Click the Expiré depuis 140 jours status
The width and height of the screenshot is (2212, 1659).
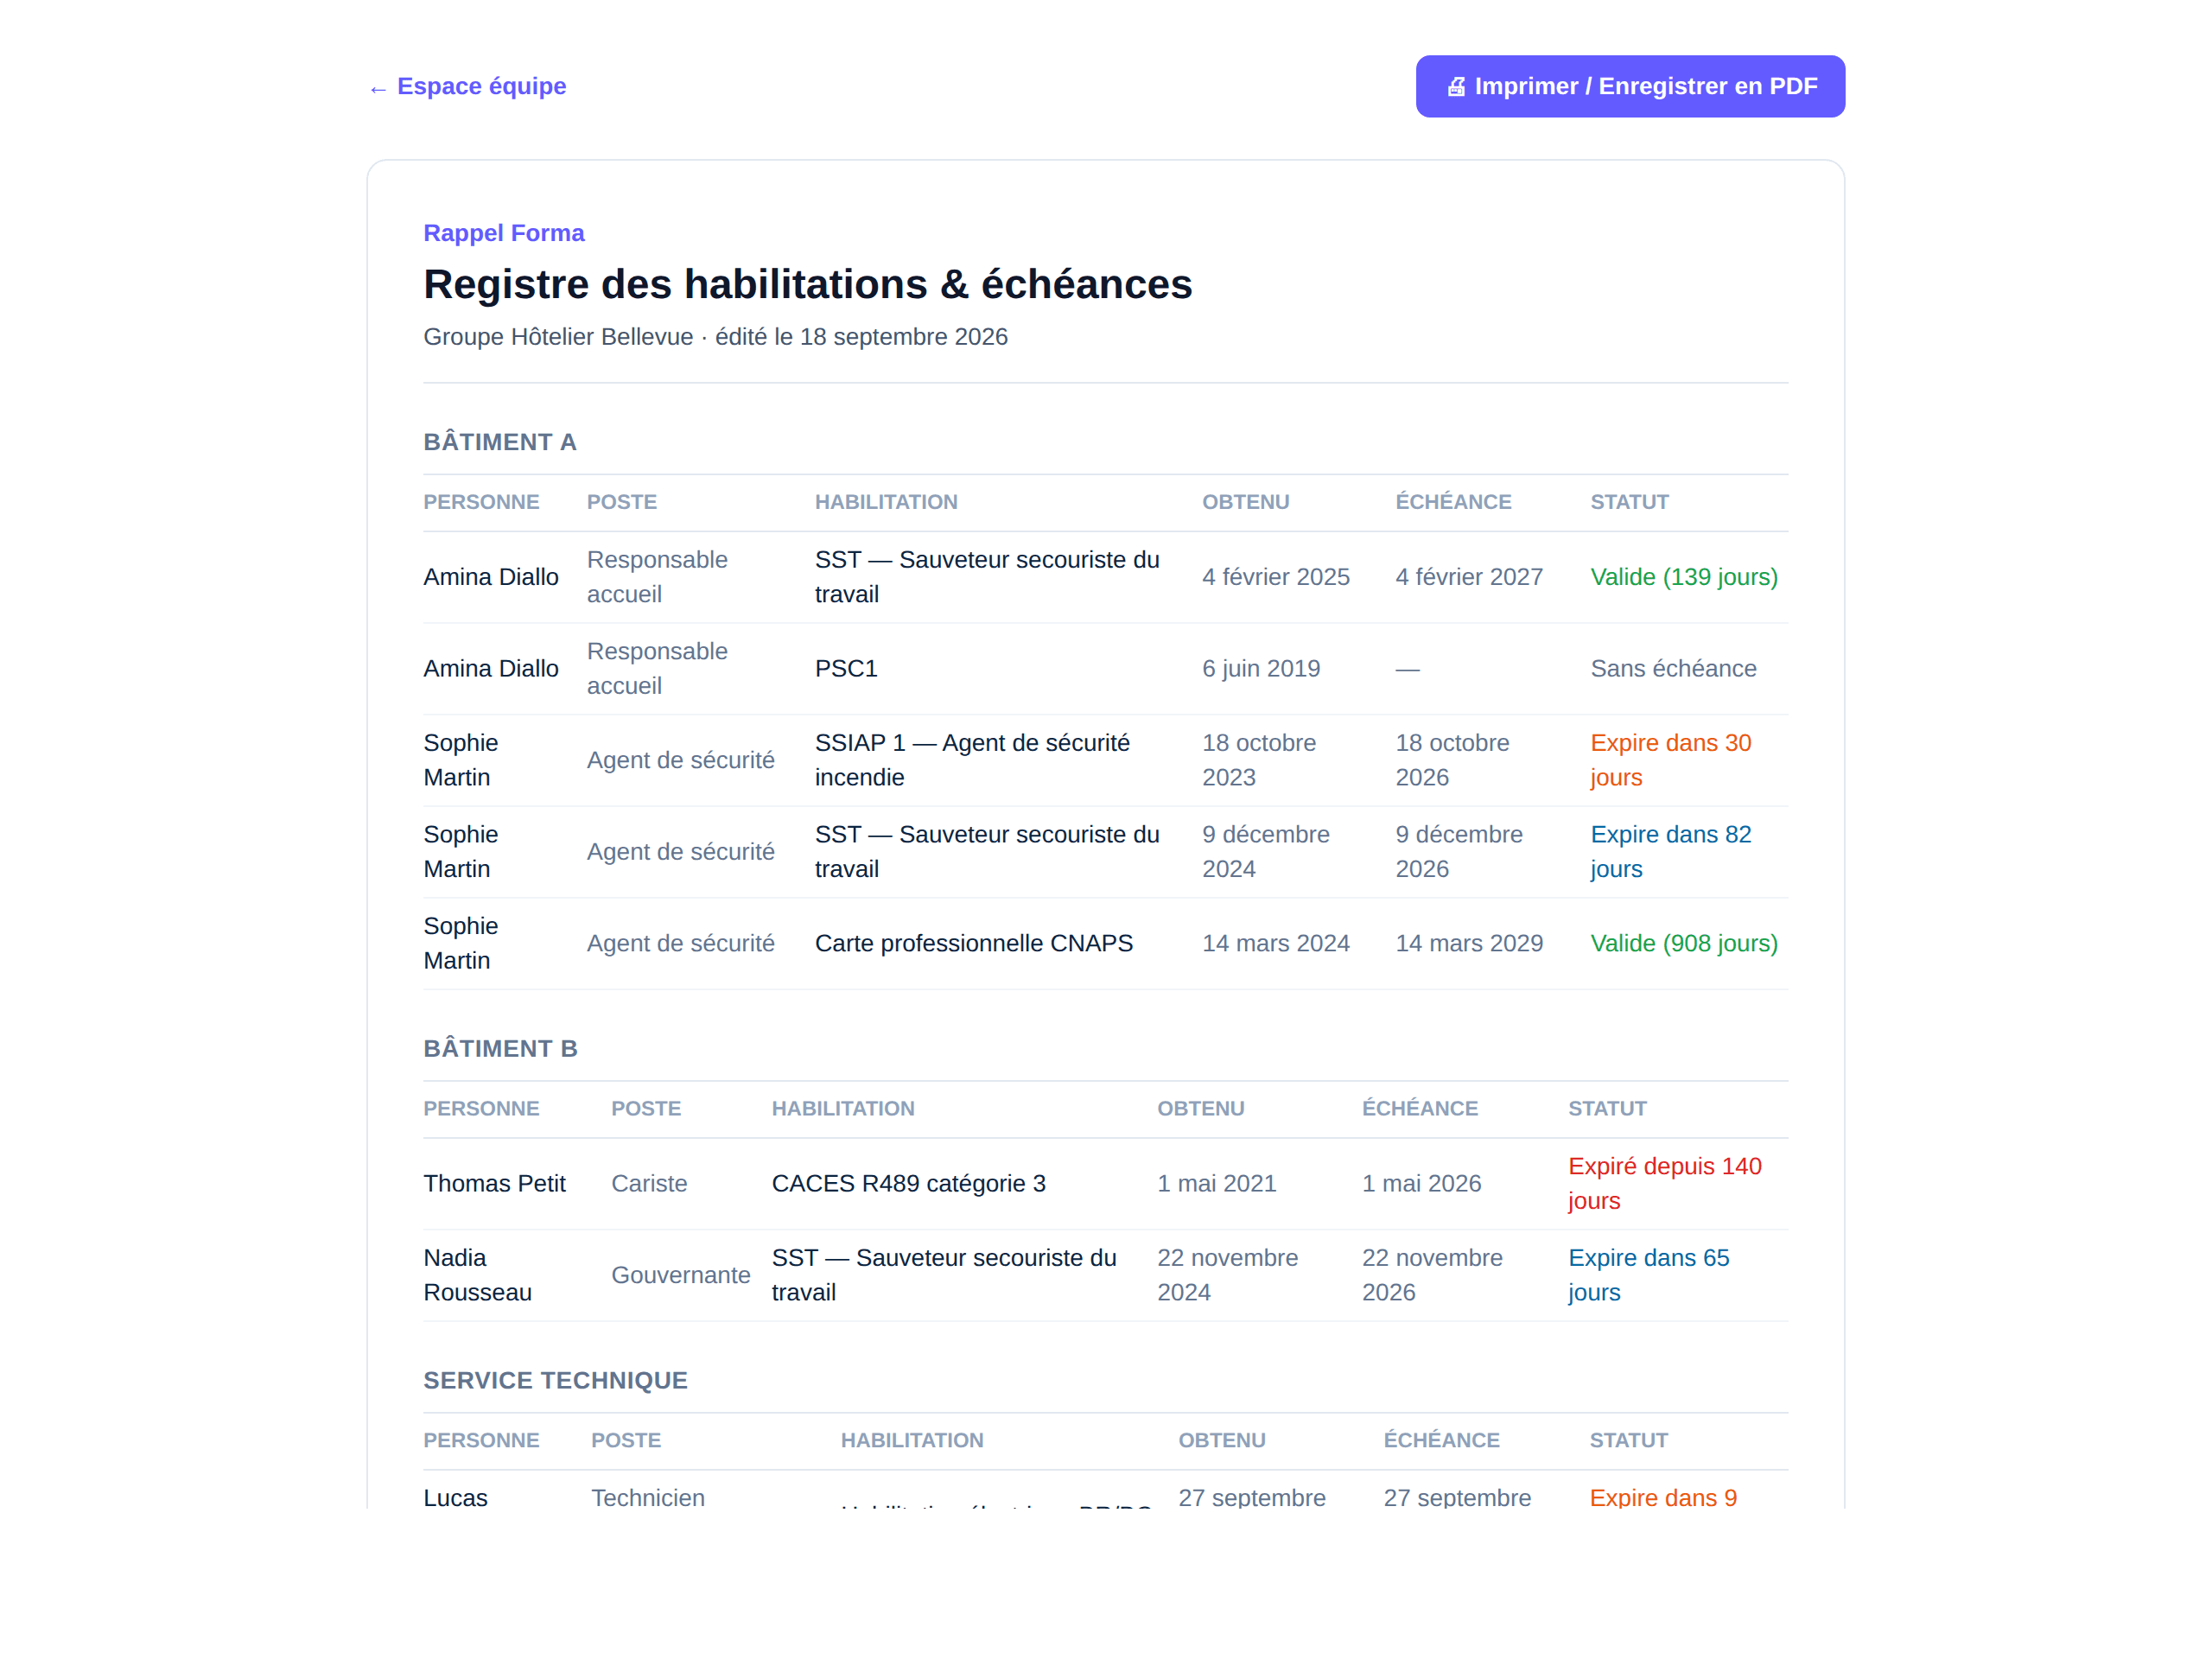(x=1665, y=1184)
